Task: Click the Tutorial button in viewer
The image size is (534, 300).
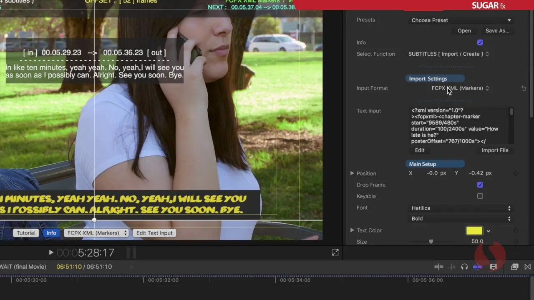Action: coord(26,233)
